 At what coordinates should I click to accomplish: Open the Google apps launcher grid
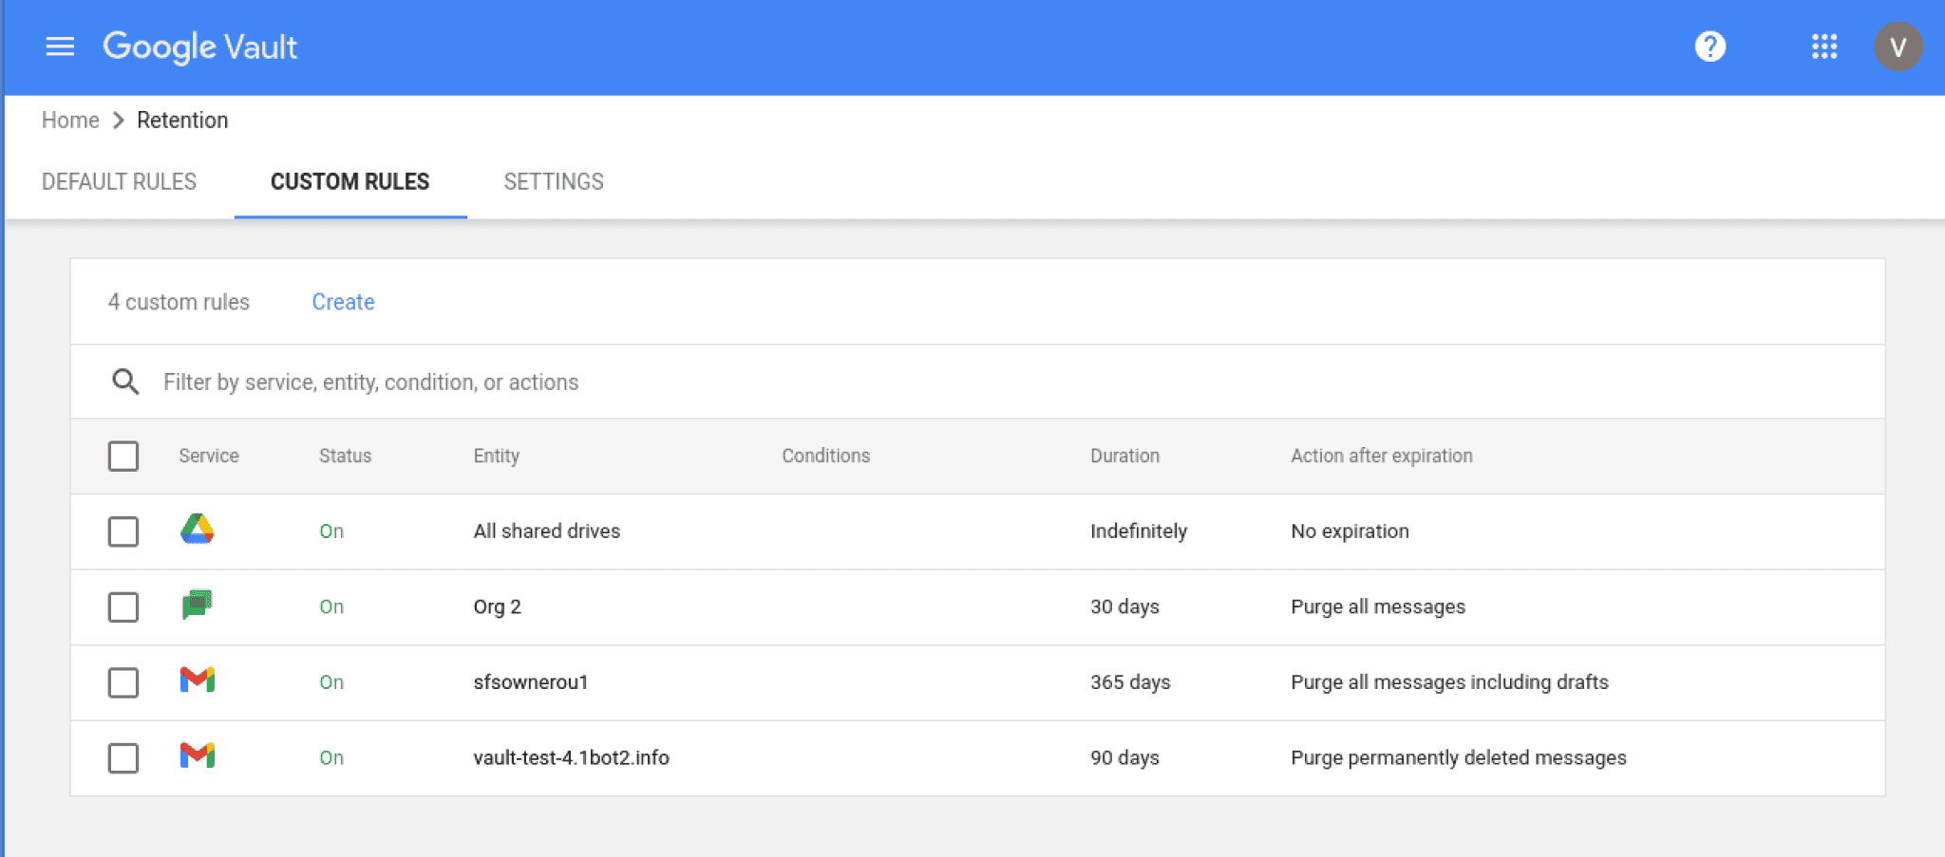point(1823,47)
